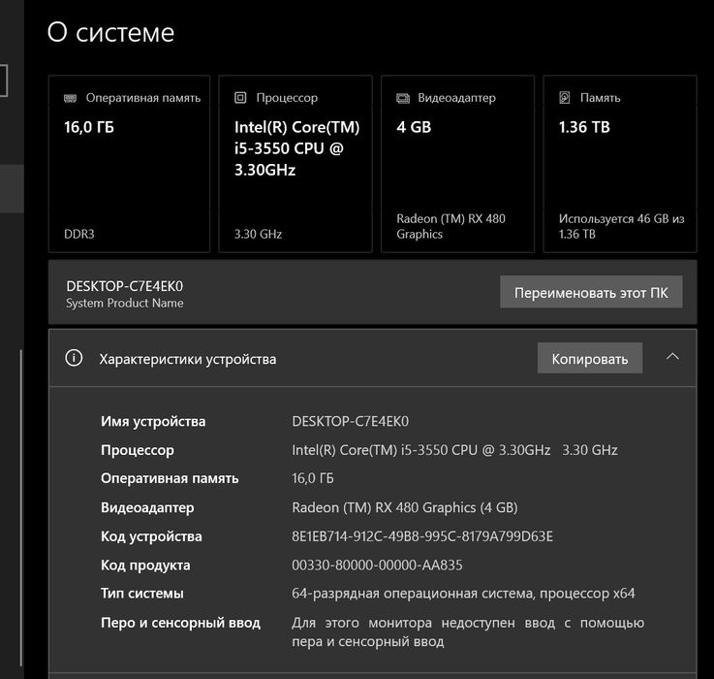The image size is (714, 679).
Task: Click Radeon (TM) RX 480 Graphics (4 GB) value
Action: [x=405, y=507]
